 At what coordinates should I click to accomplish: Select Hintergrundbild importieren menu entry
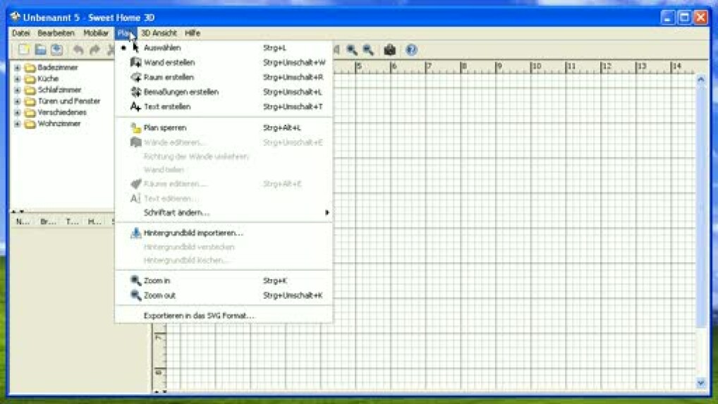coord(193,233)
